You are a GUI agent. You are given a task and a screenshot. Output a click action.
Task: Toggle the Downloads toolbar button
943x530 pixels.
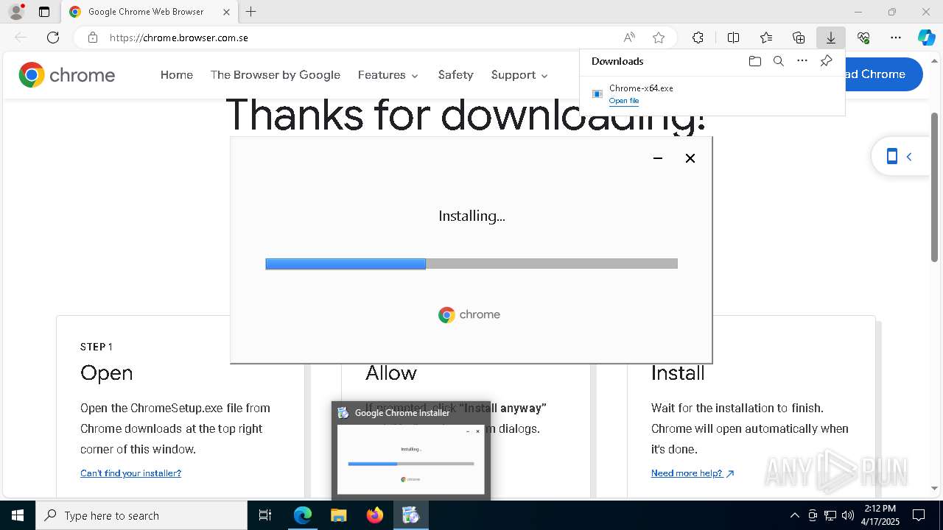point(831,38)
